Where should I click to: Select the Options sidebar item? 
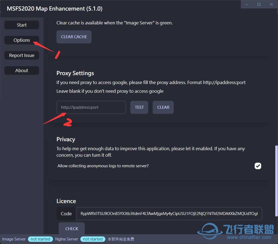[22, 40]
